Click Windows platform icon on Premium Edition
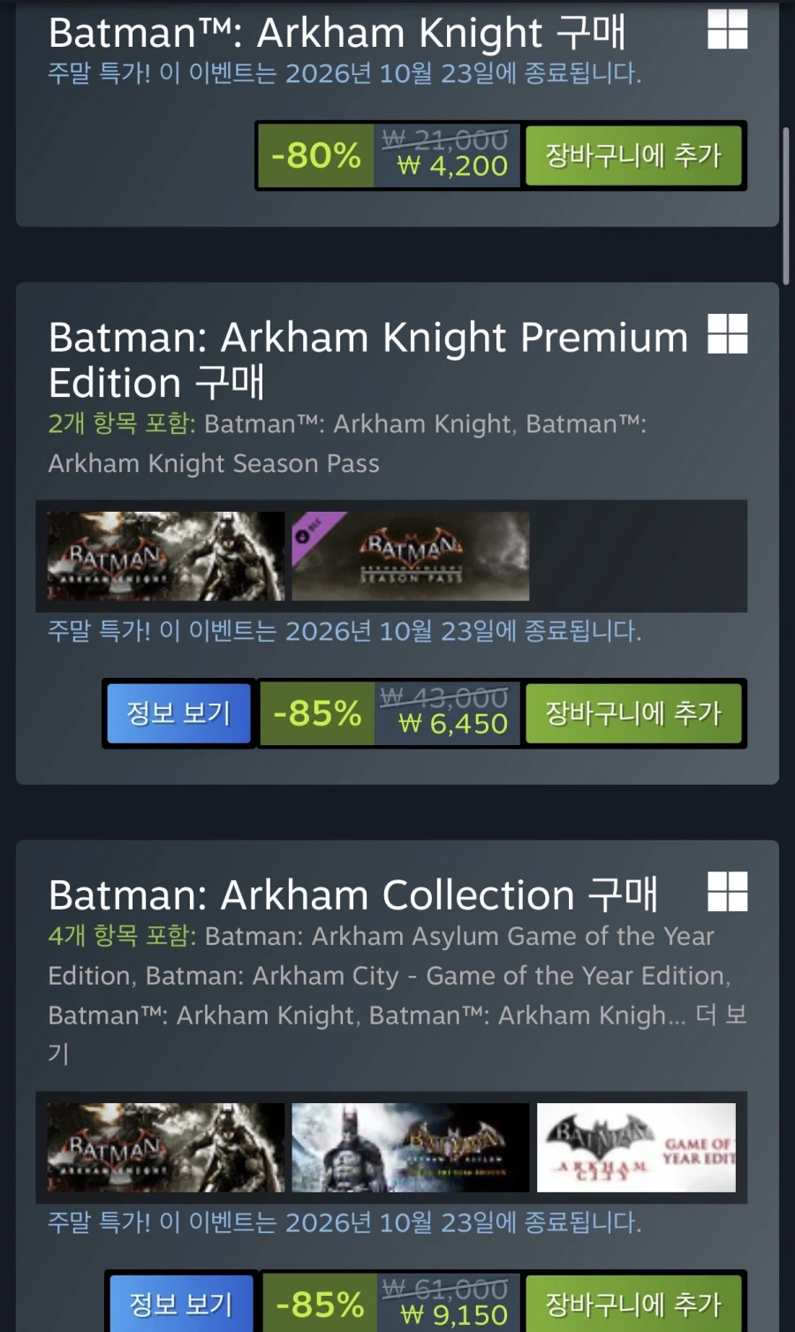 tap(727, 333)
